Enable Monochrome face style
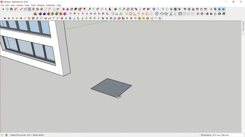Viewport: 245px width, 137px height. click(x=180, y=9)
